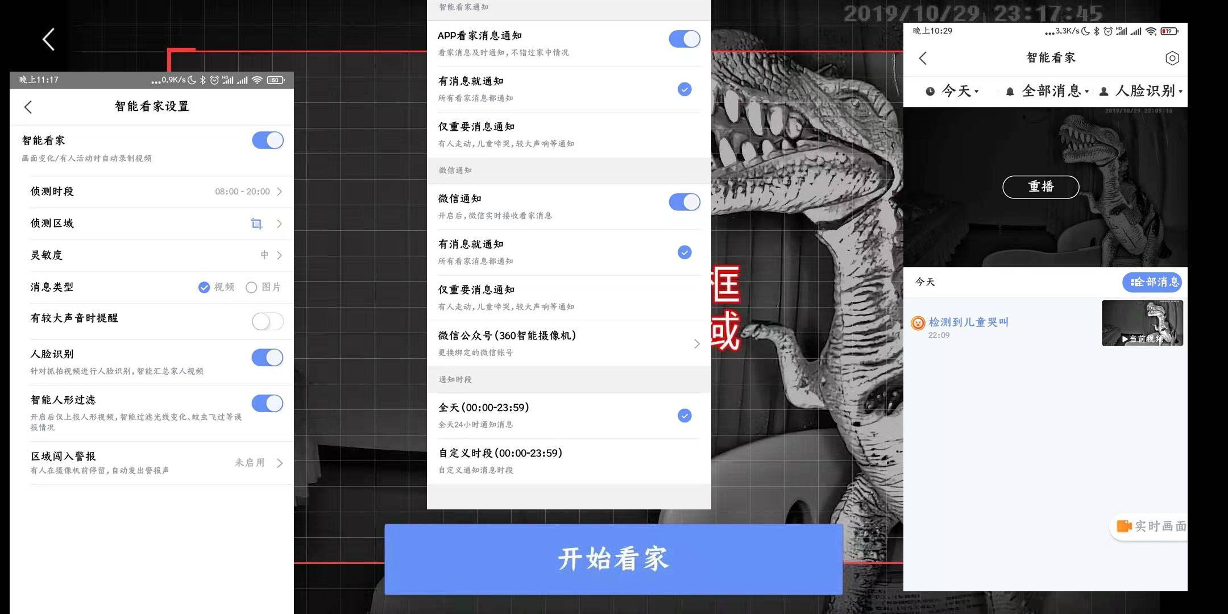The image size is (1228, 614).
Task: Select 全天(00:00-23:59) notification period
Action: pos(569,416)
